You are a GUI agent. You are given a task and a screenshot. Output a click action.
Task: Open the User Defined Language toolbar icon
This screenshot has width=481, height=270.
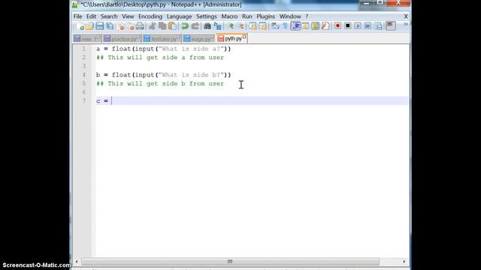tap(305, 26)
